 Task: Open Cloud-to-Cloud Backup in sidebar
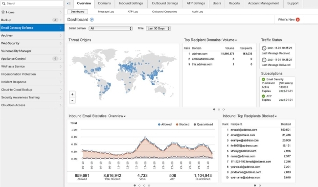32,90
